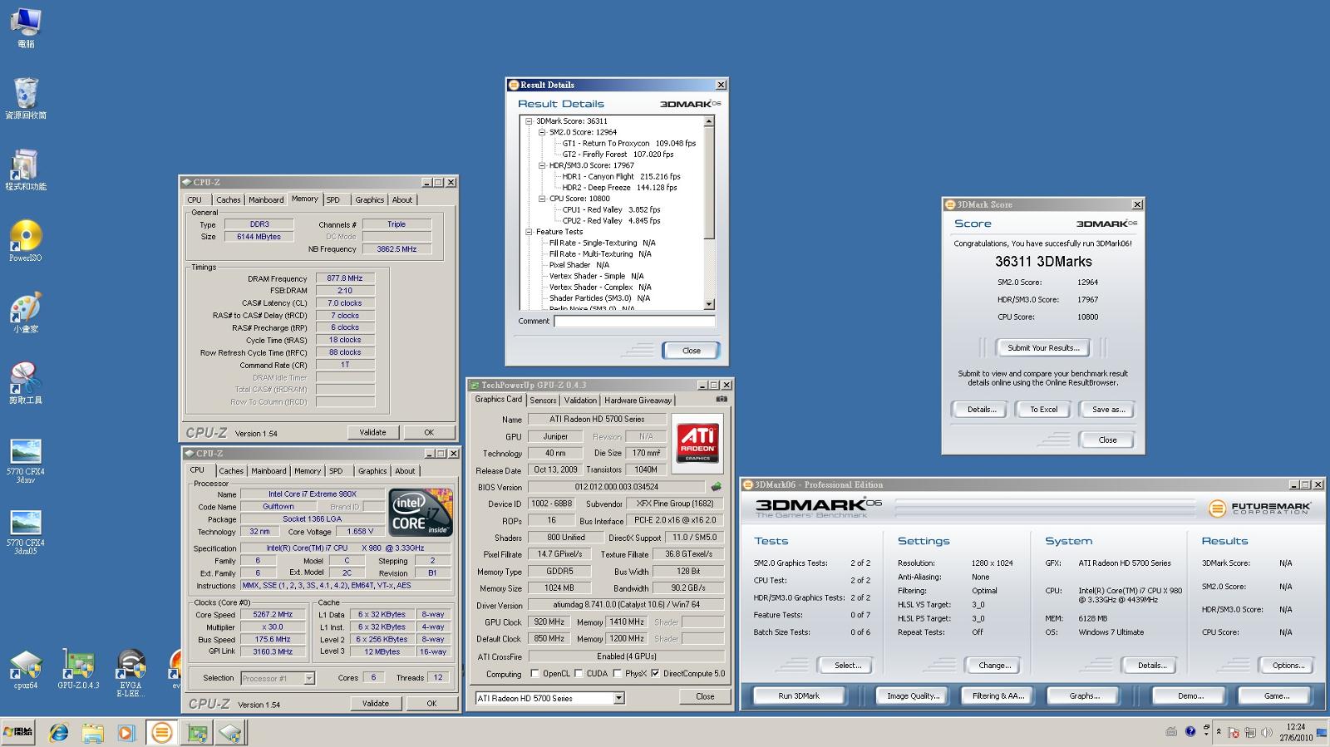
Task: Click the Run 3DMark button
Action: pos(799,695)
